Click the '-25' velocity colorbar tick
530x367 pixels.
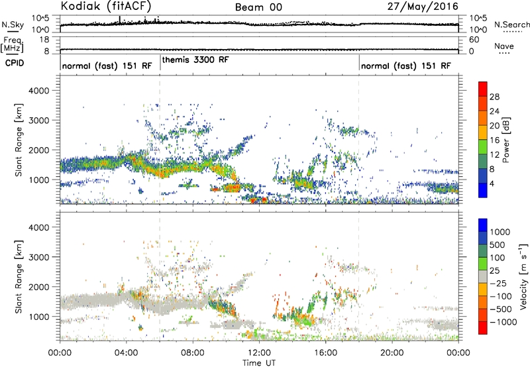(x=497, y=283)
